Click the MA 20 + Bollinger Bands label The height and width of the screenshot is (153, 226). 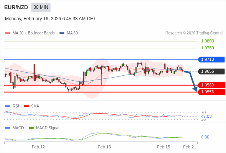34,33
